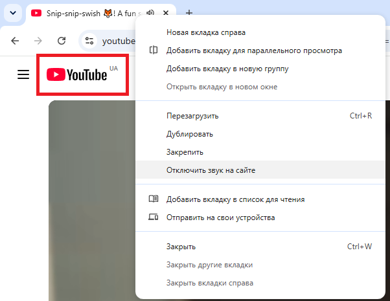Click the YouTube favicon on the tab
This screenshot has height=301, width=390.
(36, 13)
